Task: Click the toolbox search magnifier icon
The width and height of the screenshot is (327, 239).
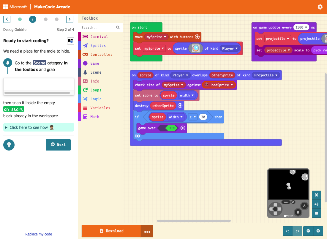Action: click(118, 28)
